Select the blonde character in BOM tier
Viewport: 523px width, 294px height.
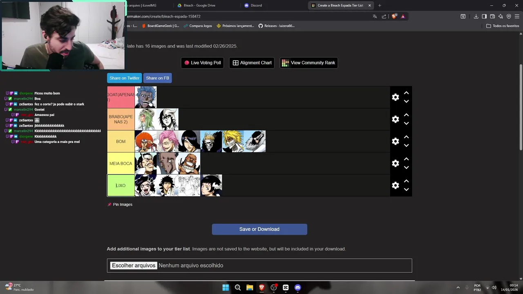click(x=233, y=141)
